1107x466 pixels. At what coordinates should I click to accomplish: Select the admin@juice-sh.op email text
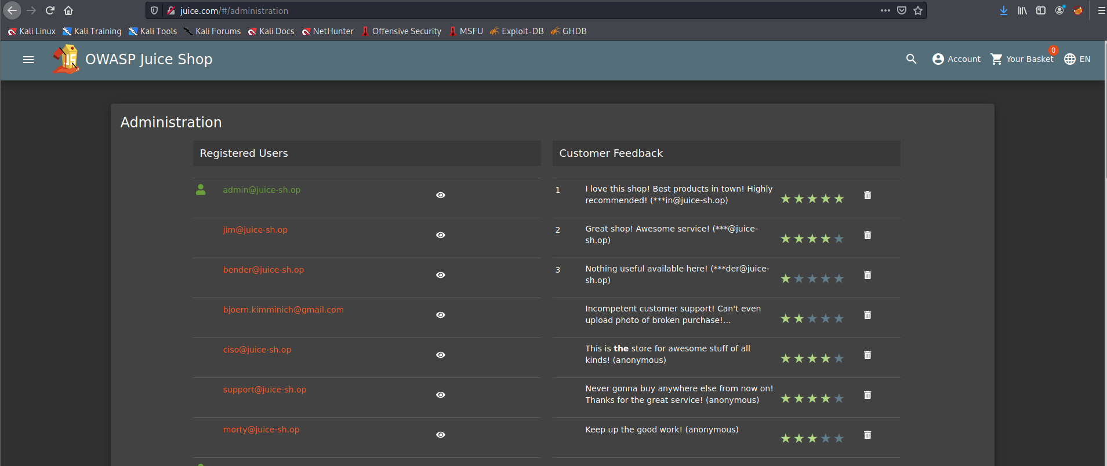[x=262, y=190]
